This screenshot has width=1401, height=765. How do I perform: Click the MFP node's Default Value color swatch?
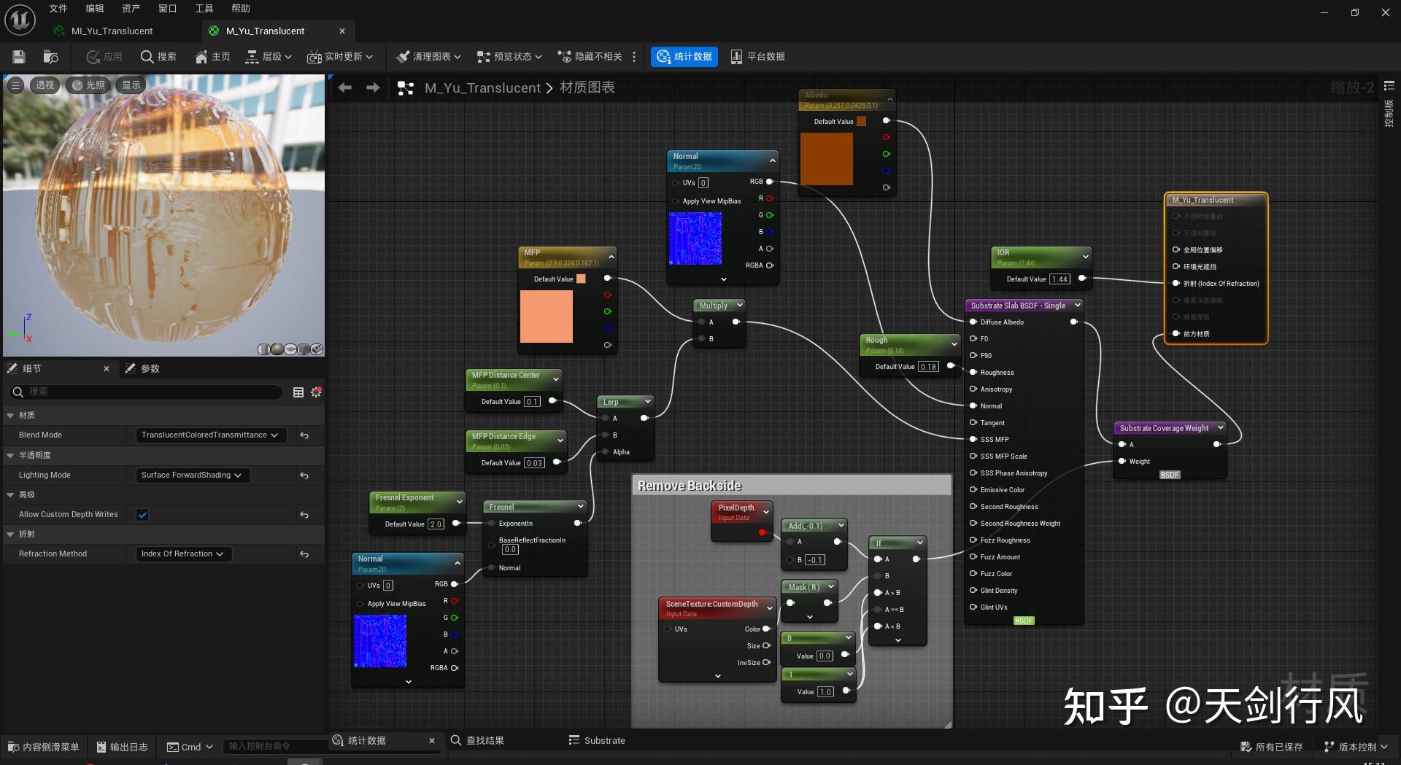[581, 279]
